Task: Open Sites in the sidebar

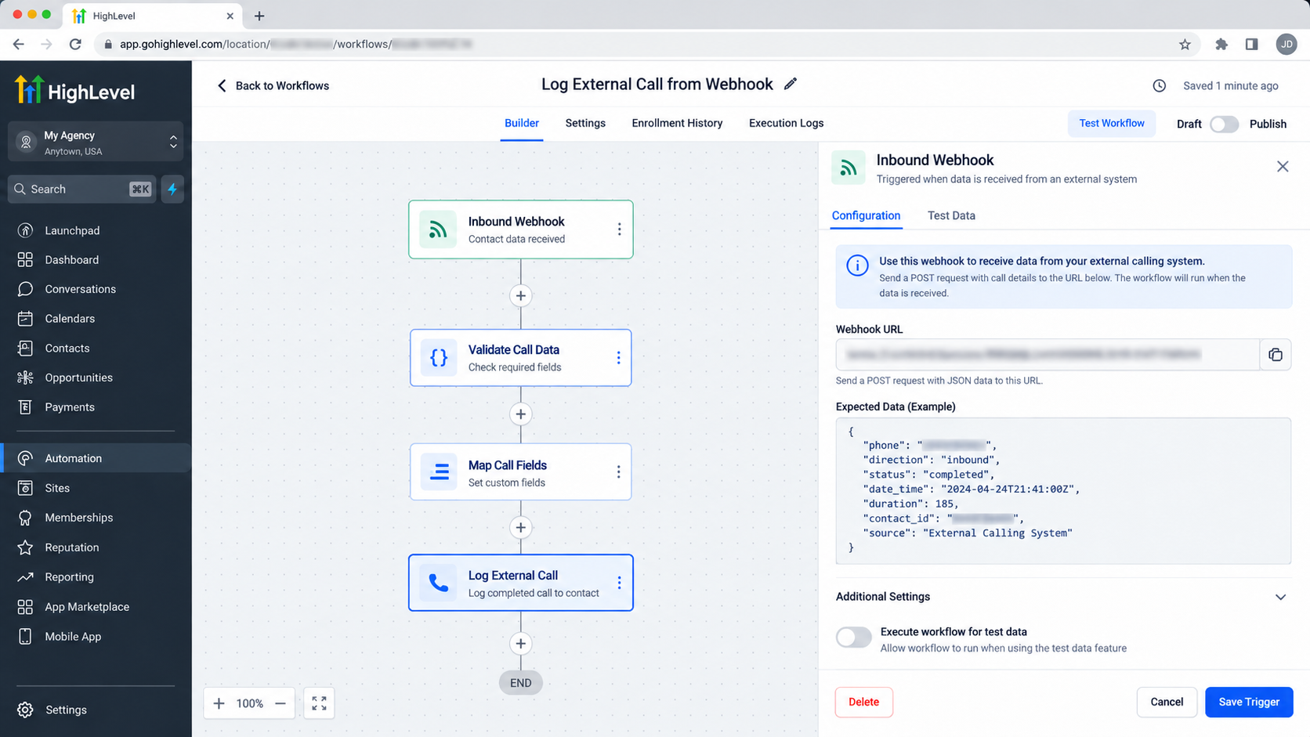Action: [96, 488]
